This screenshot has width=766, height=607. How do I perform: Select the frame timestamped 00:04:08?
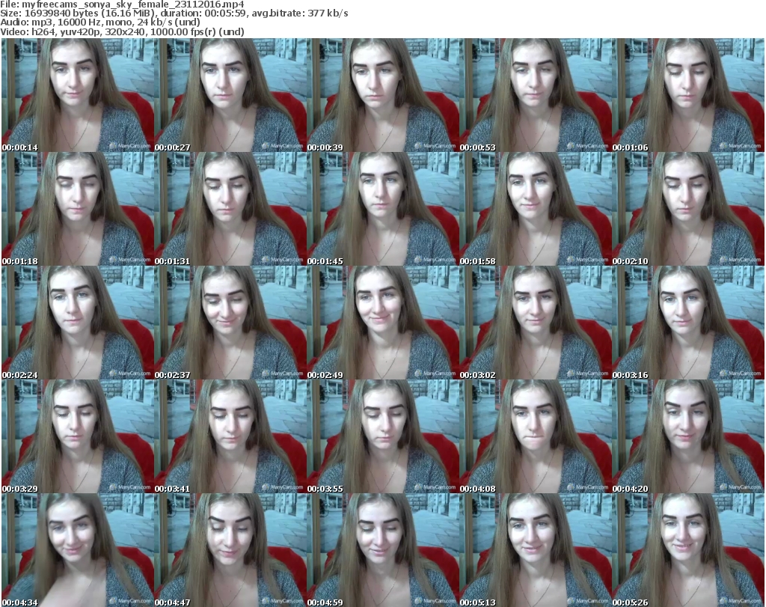point(536,436)
